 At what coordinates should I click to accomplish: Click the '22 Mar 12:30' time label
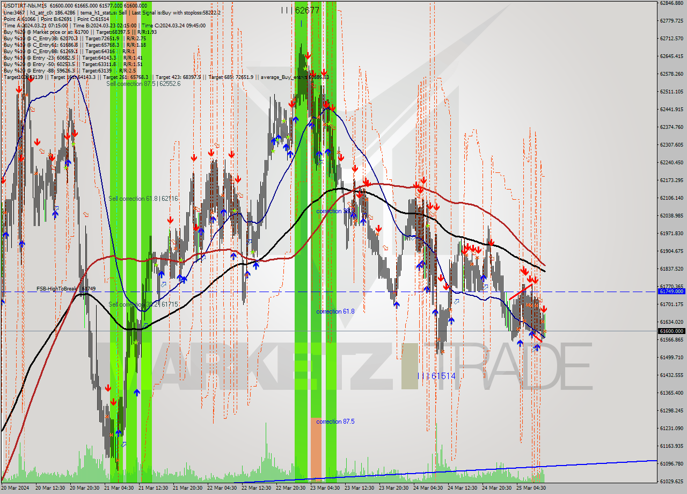256,488
